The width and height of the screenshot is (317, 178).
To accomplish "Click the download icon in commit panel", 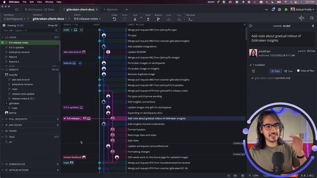I will [x=313, y=26].
